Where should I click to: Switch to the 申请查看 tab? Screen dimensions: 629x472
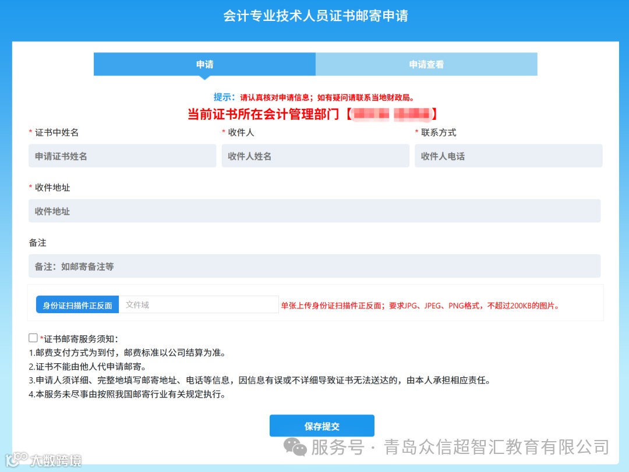(426, 64)
